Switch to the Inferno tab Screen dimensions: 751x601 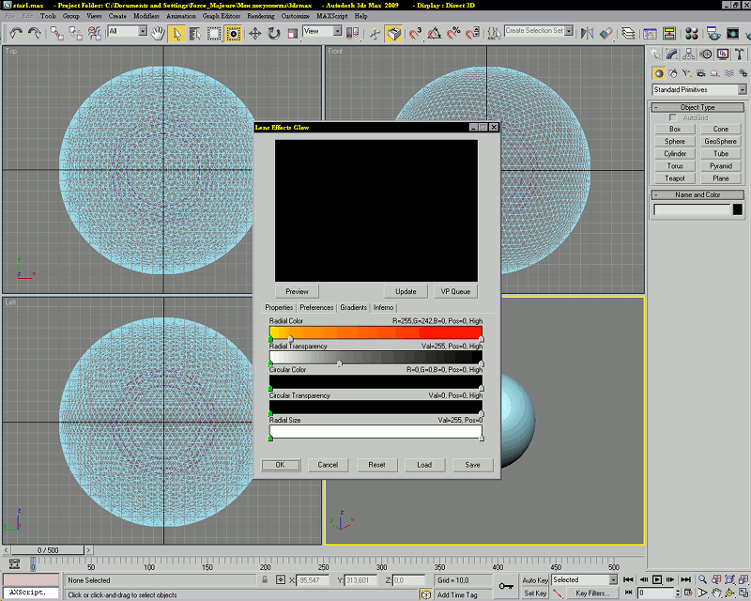click(x=383, y=307)
